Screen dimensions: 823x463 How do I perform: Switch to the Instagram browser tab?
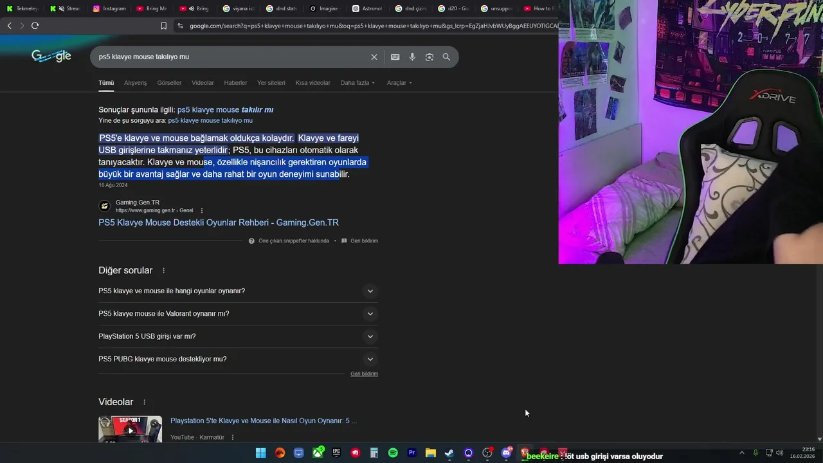pyautogui.click(x=109, y=8)
